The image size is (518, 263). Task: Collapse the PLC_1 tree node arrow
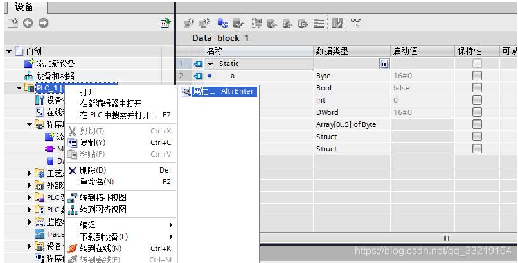pos(19,88)
